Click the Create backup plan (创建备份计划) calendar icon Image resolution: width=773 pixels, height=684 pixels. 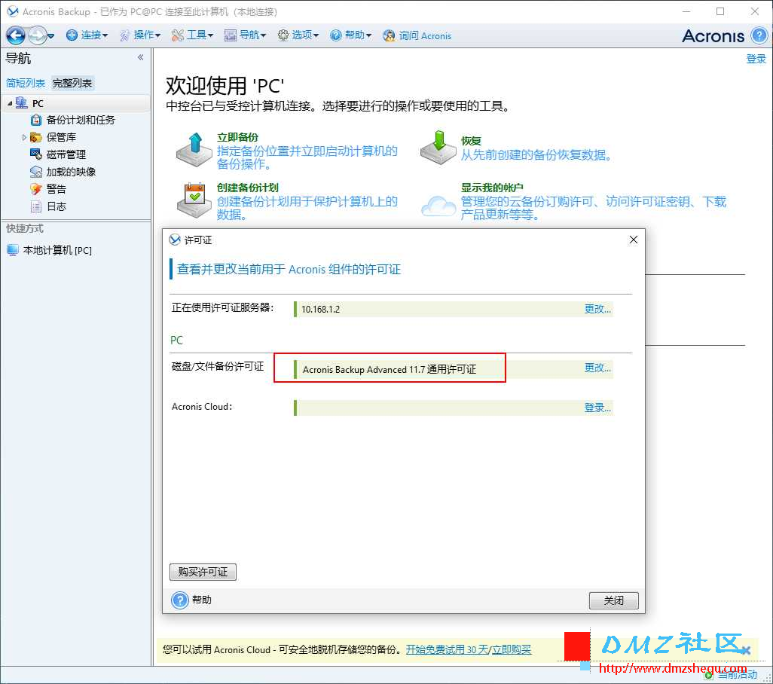tap(194, 200)
